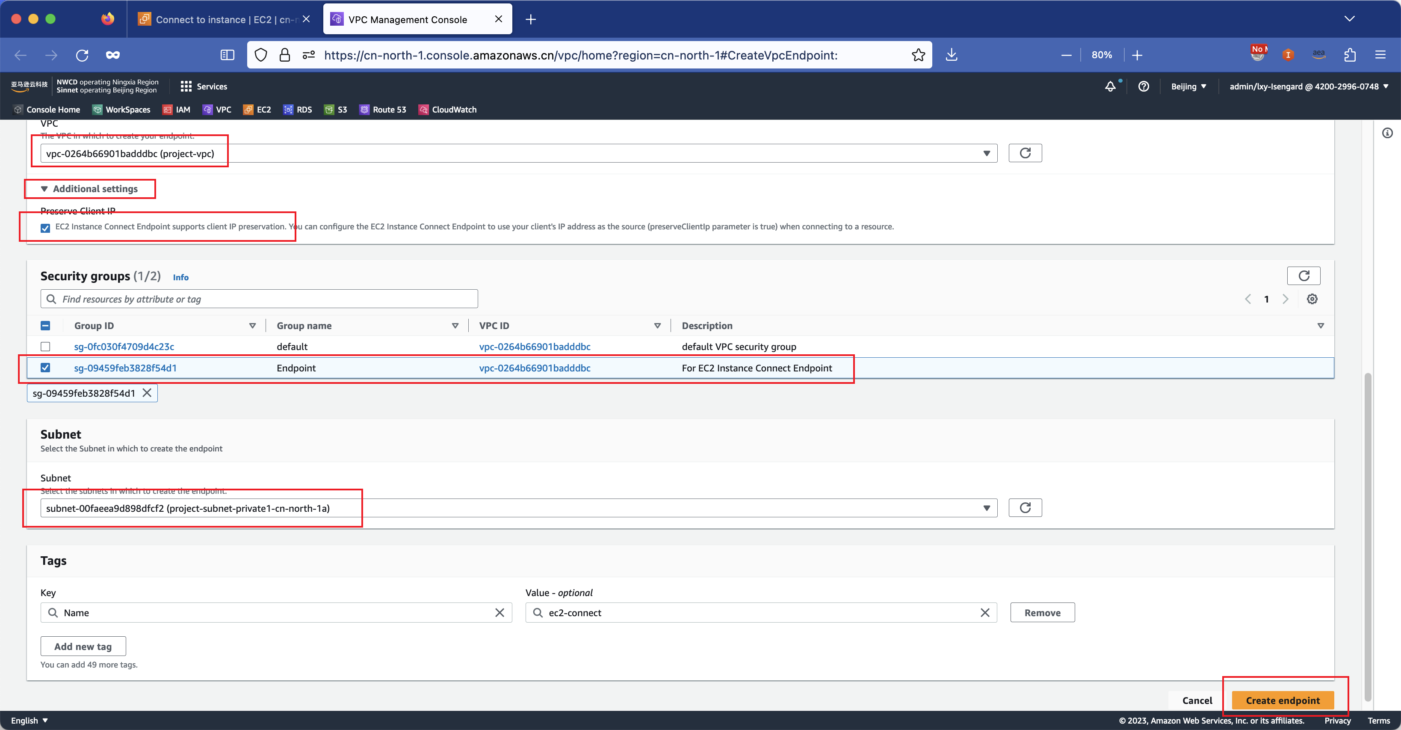This screenshot has width=1401, height=730.
Task: Click the RDS icon in navigation bar
Action: tap(287, 110)
